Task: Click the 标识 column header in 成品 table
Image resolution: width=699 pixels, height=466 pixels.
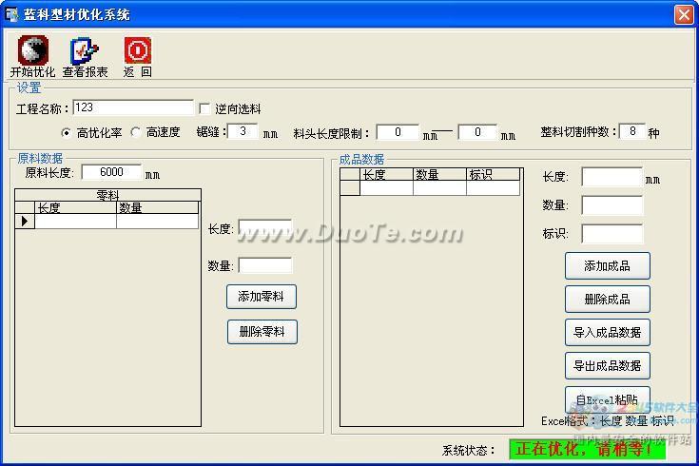Action: tap(494, 174)
